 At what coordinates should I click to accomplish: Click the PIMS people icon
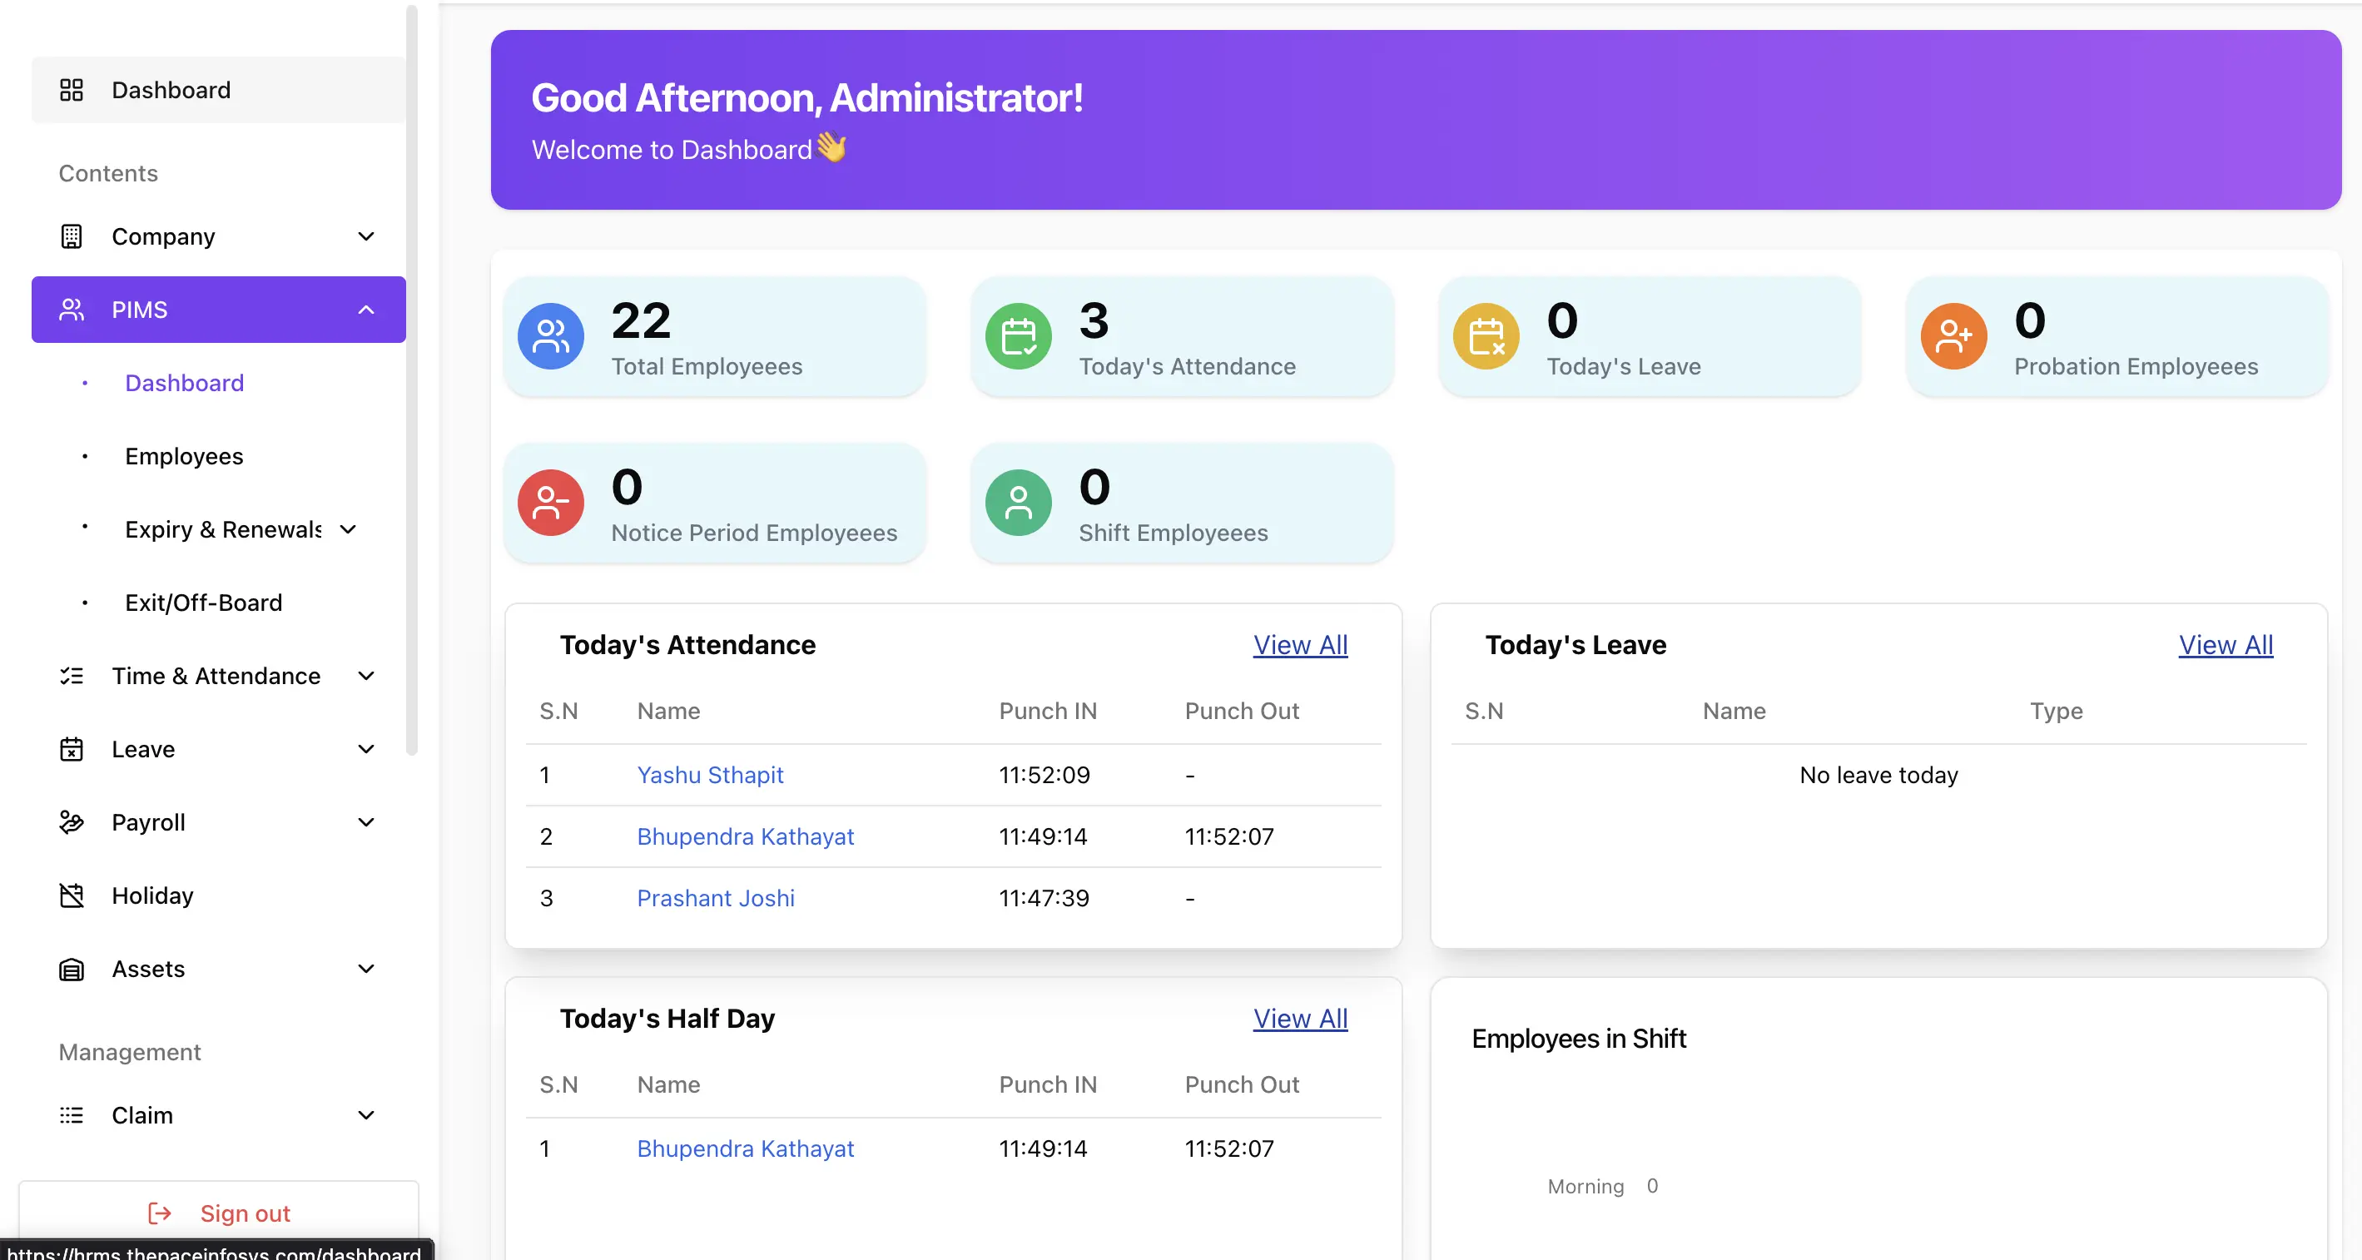[72, 309]
